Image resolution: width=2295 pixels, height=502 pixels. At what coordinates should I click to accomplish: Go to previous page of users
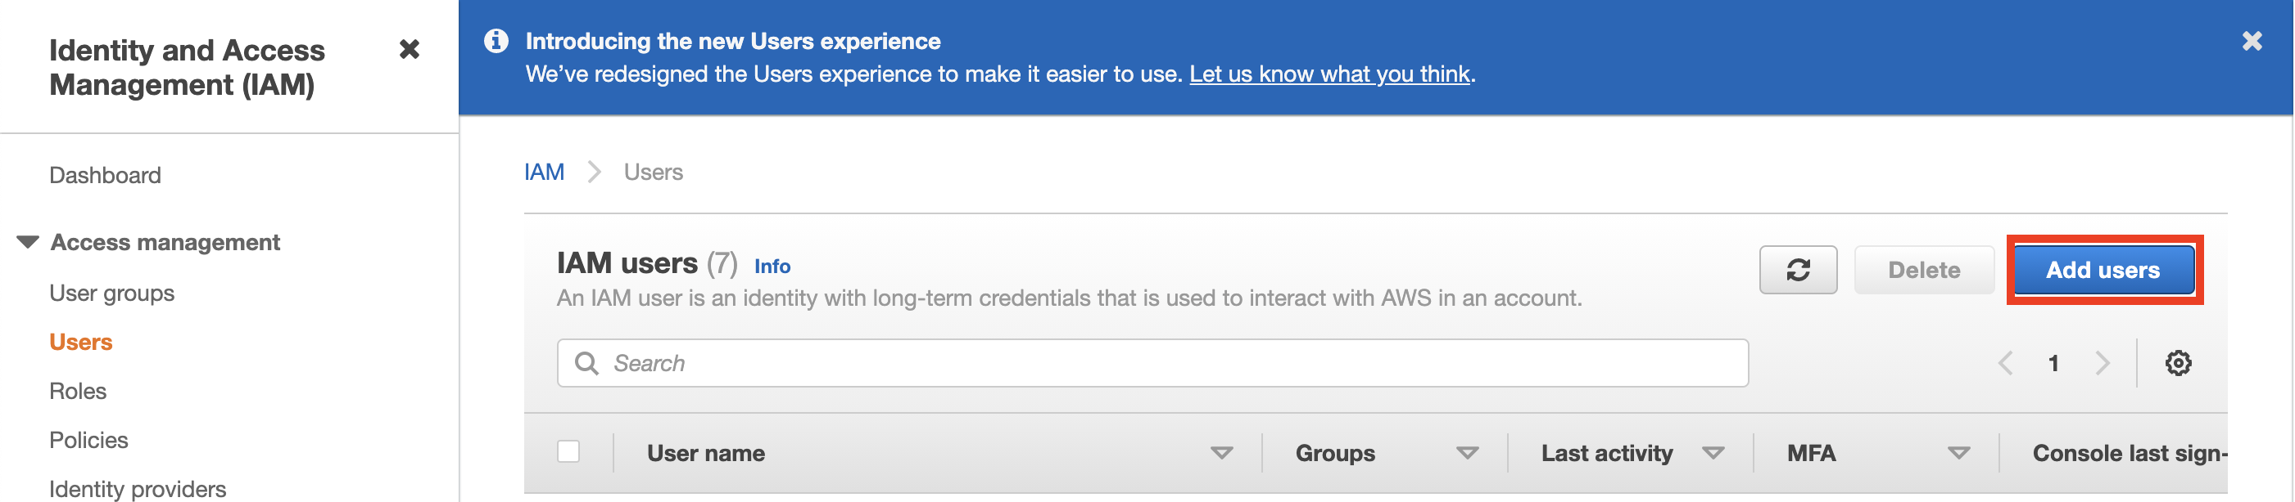2005,363
